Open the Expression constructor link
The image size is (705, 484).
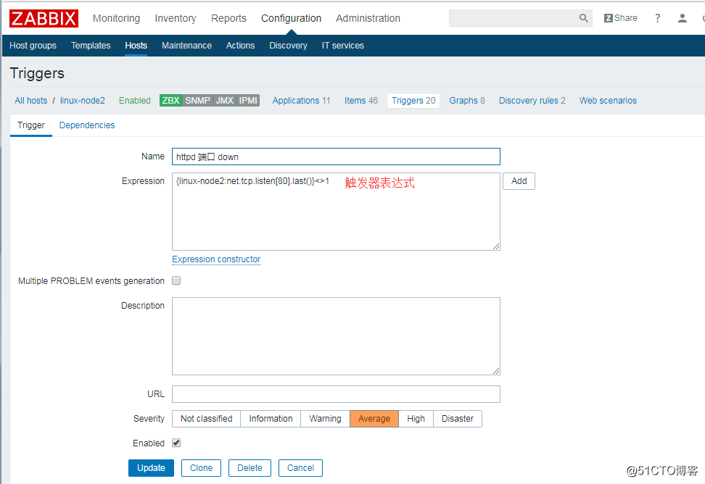click(216, 259)
